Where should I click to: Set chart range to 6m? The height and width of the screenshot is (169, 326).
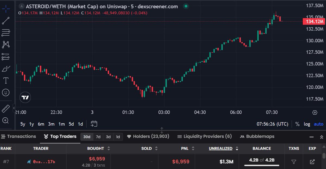[x=41, y=124]
